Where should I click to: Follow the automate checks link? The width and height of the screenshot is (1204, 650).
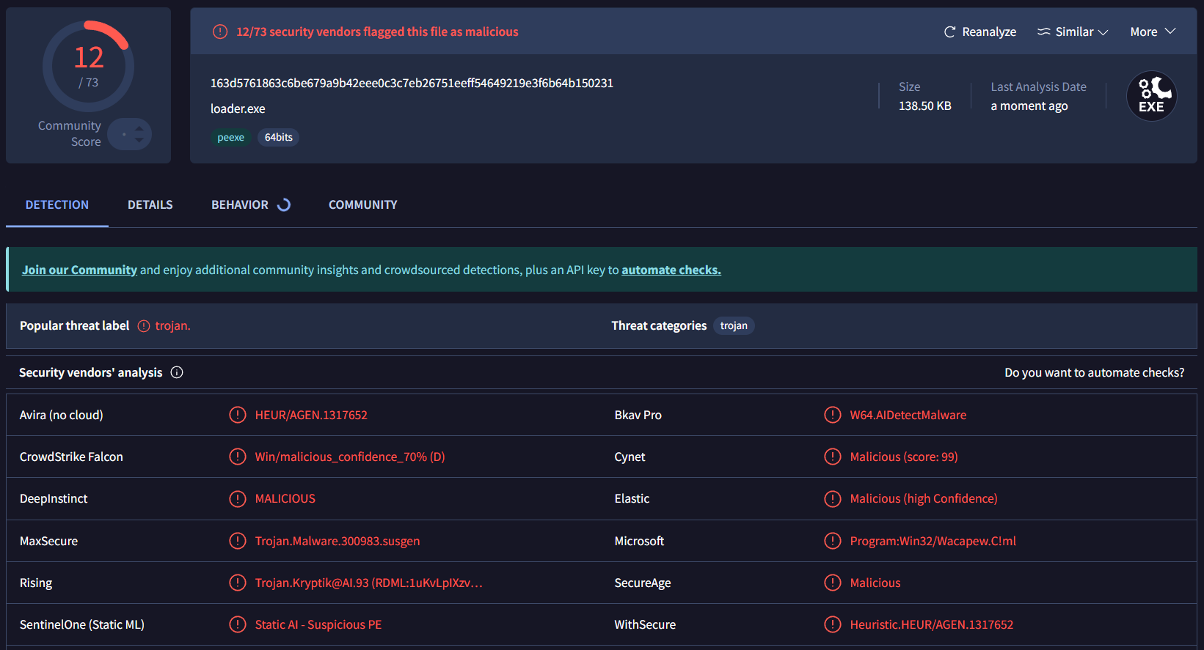coord(671,270)
